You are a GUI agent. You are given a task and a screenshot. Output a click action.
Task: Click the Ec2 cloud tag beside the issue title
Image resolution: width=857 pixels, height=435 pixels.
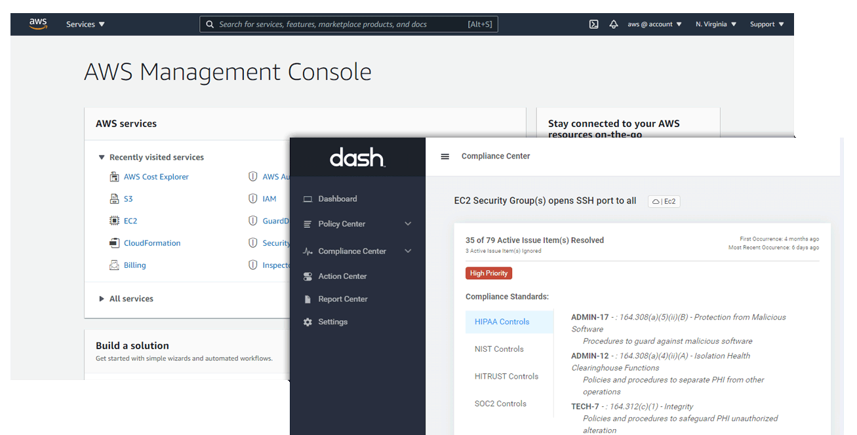click(x=664, y=201)
